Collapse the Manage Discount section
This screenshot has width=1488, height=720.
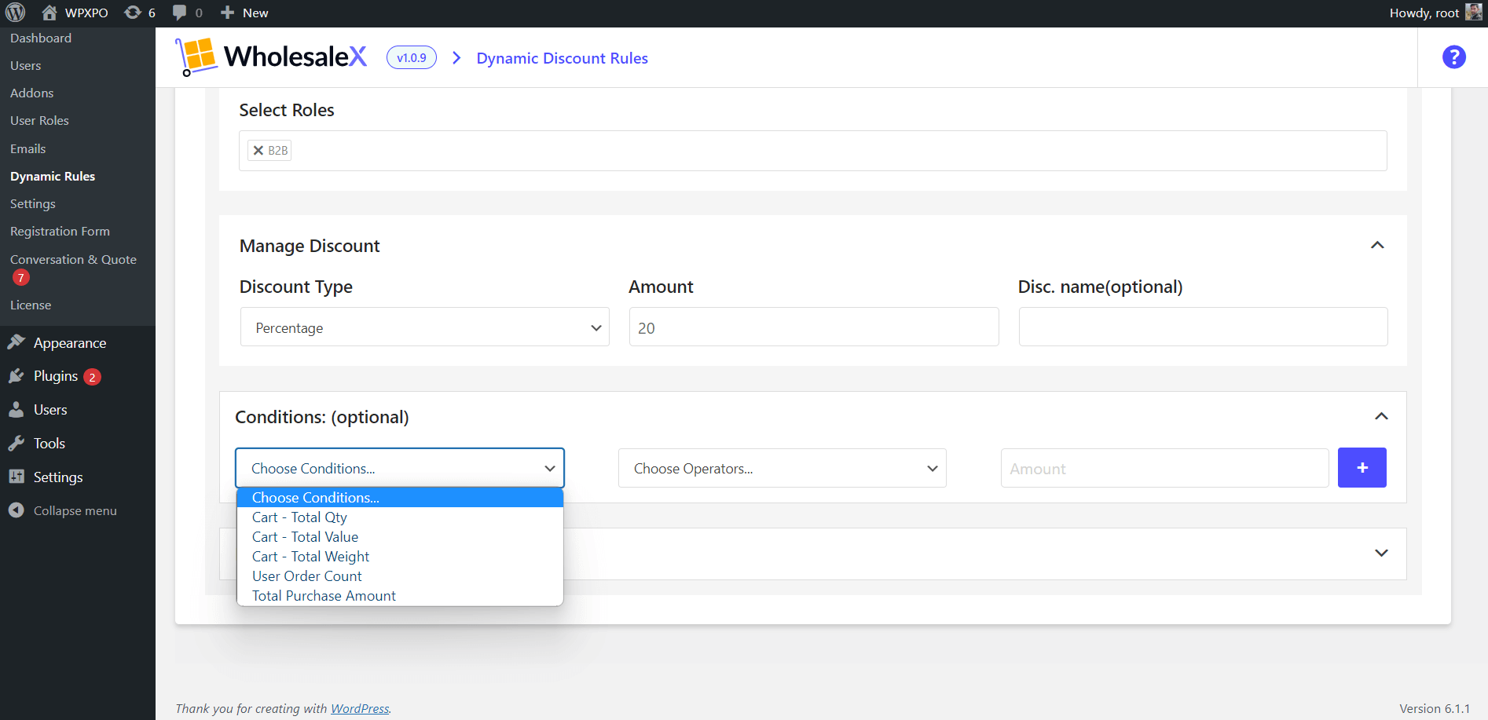point(1376,246)
